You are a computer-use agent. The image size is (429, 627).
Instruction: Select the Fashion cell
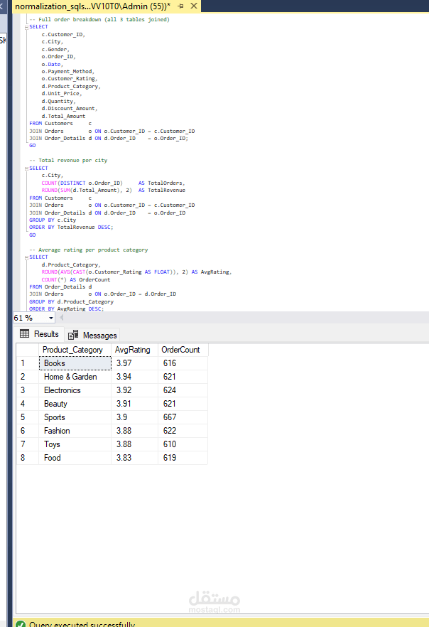75,431
